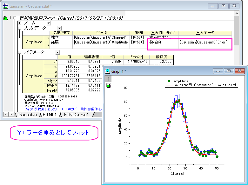Screen dimensions: 248x185
Task: Switch to the FitNL1 sheet tab
Action: coord(50,115)
